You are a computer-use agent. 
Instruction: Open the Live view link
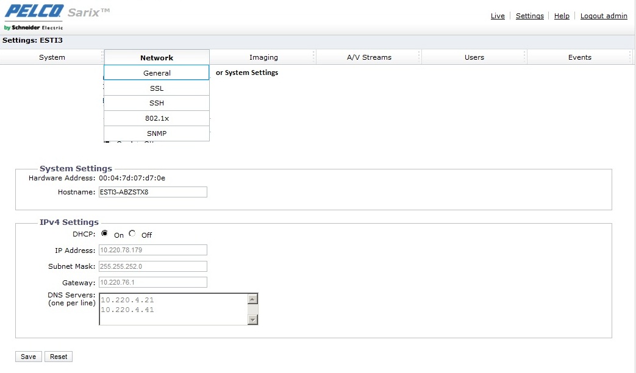(x=498, y=16)
